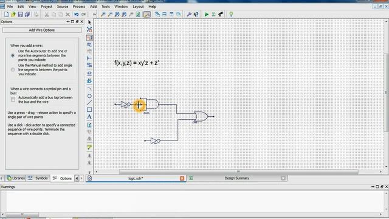Screen dimensions: 389x219
Task: Click the Zoom In magnifier icon
Action: [103, 15]
